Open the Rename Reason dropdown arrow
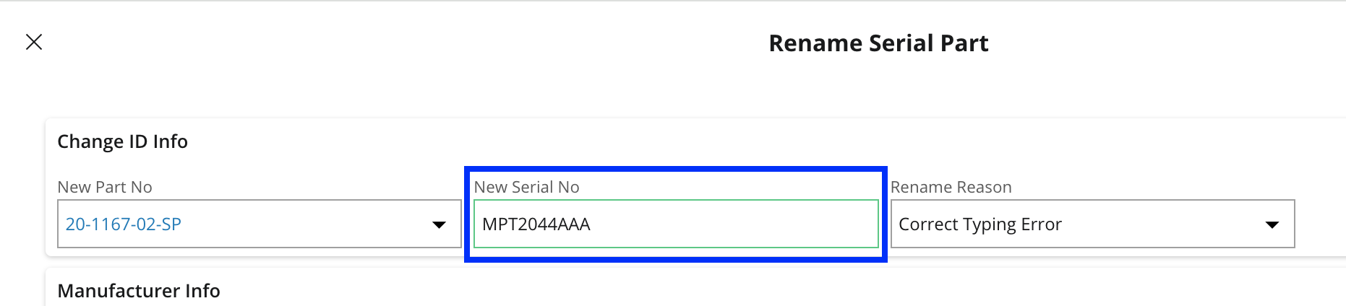This screenshot has width=1346, height=306. pyautogui.click(x=1272, y=224)
